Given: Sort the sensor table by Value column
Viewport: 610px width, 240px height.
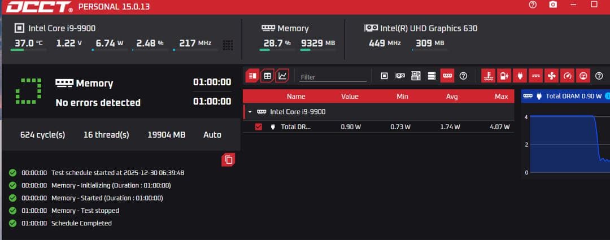Looking at the screenshot, I should coord(350,97).
